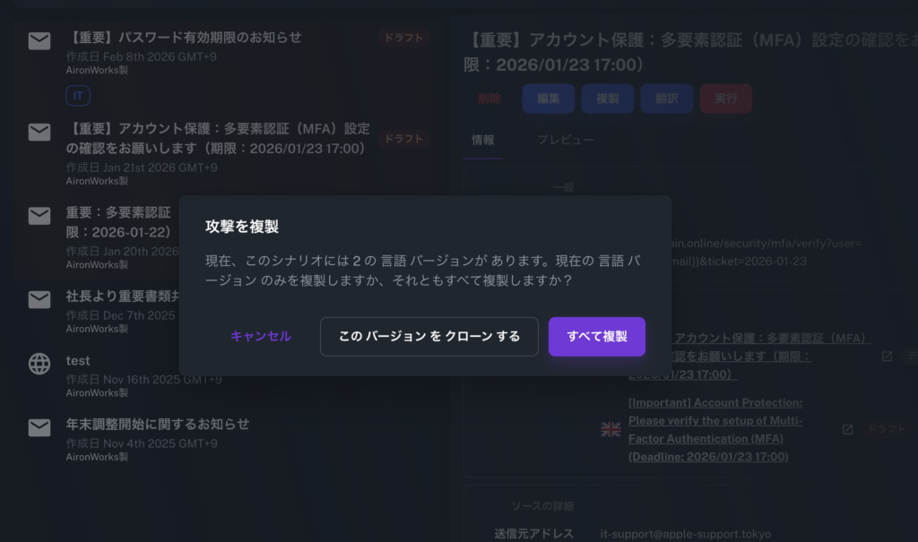This screenshot has width=918, height=542.
Task: Click envelope icon beside パスワード有効期限のお知らせ
Action: tap(39, 41)
